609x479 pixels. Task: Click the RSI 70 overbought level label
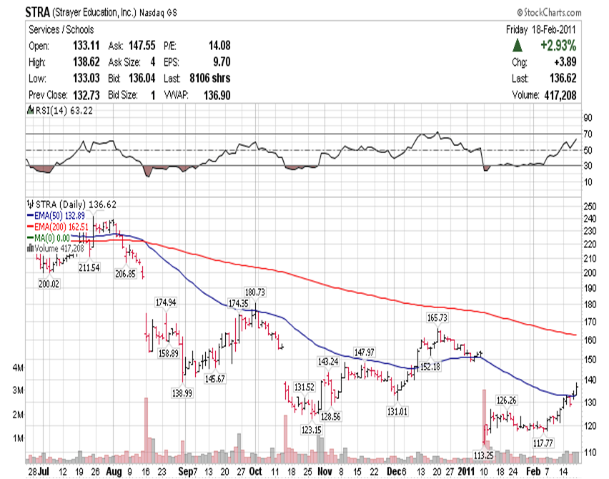click(588, 134)
